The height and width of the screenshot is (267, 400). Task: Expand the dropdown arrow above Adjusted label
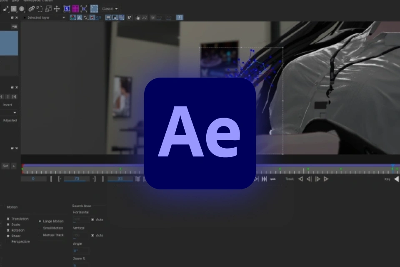pyautogui.click(x=15, y=113)
